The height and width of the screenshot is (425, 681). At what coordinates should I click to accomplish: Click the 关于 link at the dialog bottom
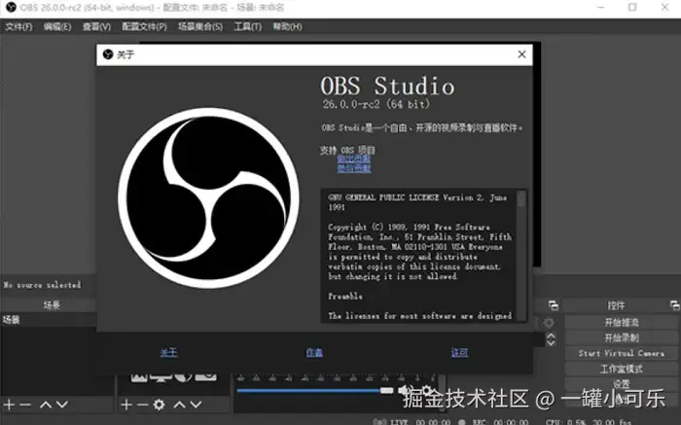168,352
